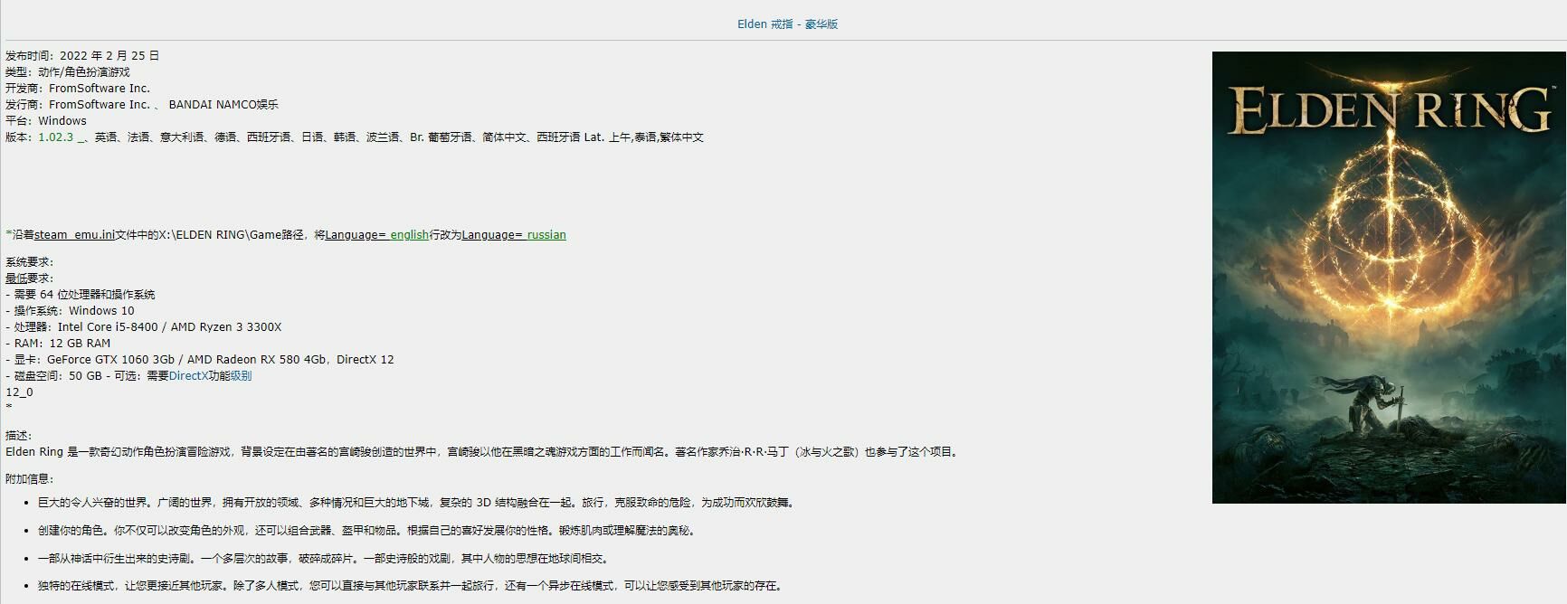Click the 描述 section heading
The height and width of the screenshot is (604, 1567).
pos(18,436)
